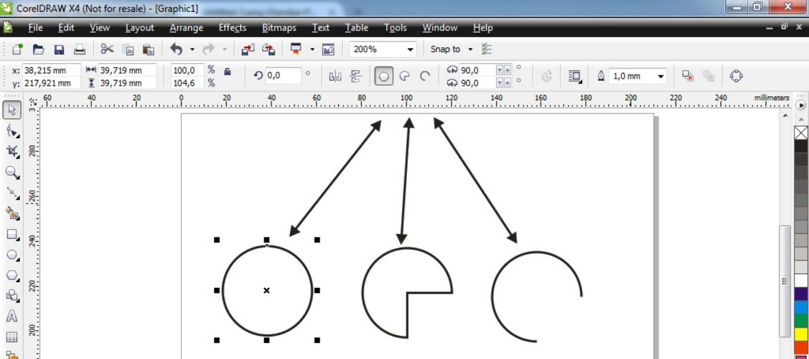Open the Effects menu
The image size is (809, 359).
point(233,28)
